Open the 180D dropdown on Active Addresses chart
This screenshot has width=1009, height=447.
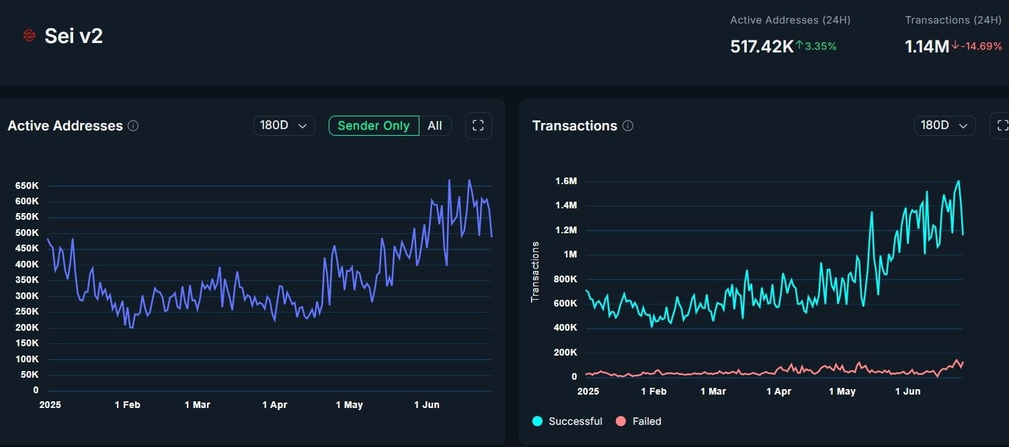[x=284, y=125]
